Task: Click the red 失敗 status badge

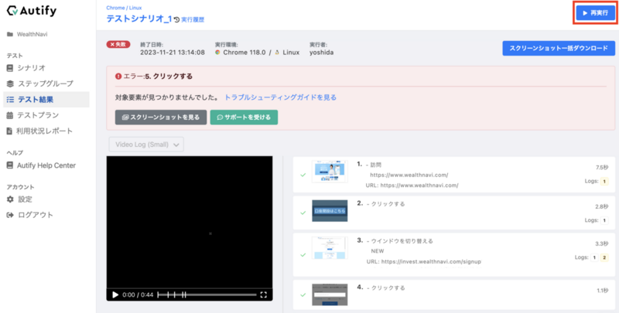Action: [x=118, y=45]
